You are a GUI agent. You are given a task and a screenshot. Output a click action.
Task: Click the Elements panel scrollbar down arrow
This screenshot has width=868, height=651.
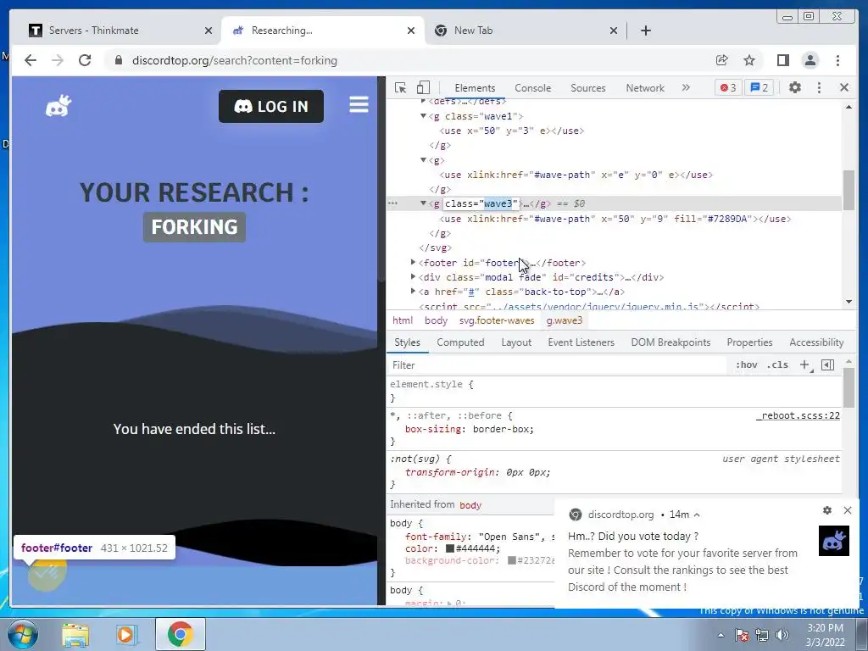pyautogui.click(x=849, y=302)
